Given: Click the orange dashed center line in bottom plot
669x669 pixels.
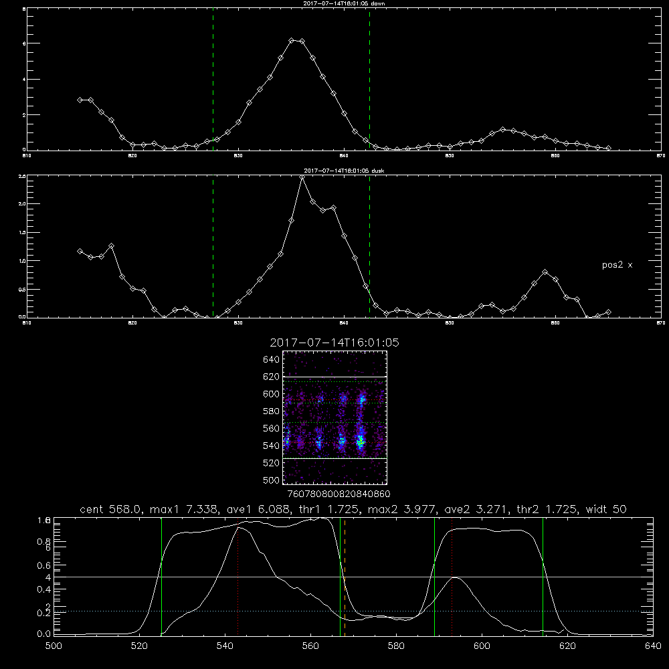Looking at the screenshot, I should pyautogui.click(x=345, y=577).
